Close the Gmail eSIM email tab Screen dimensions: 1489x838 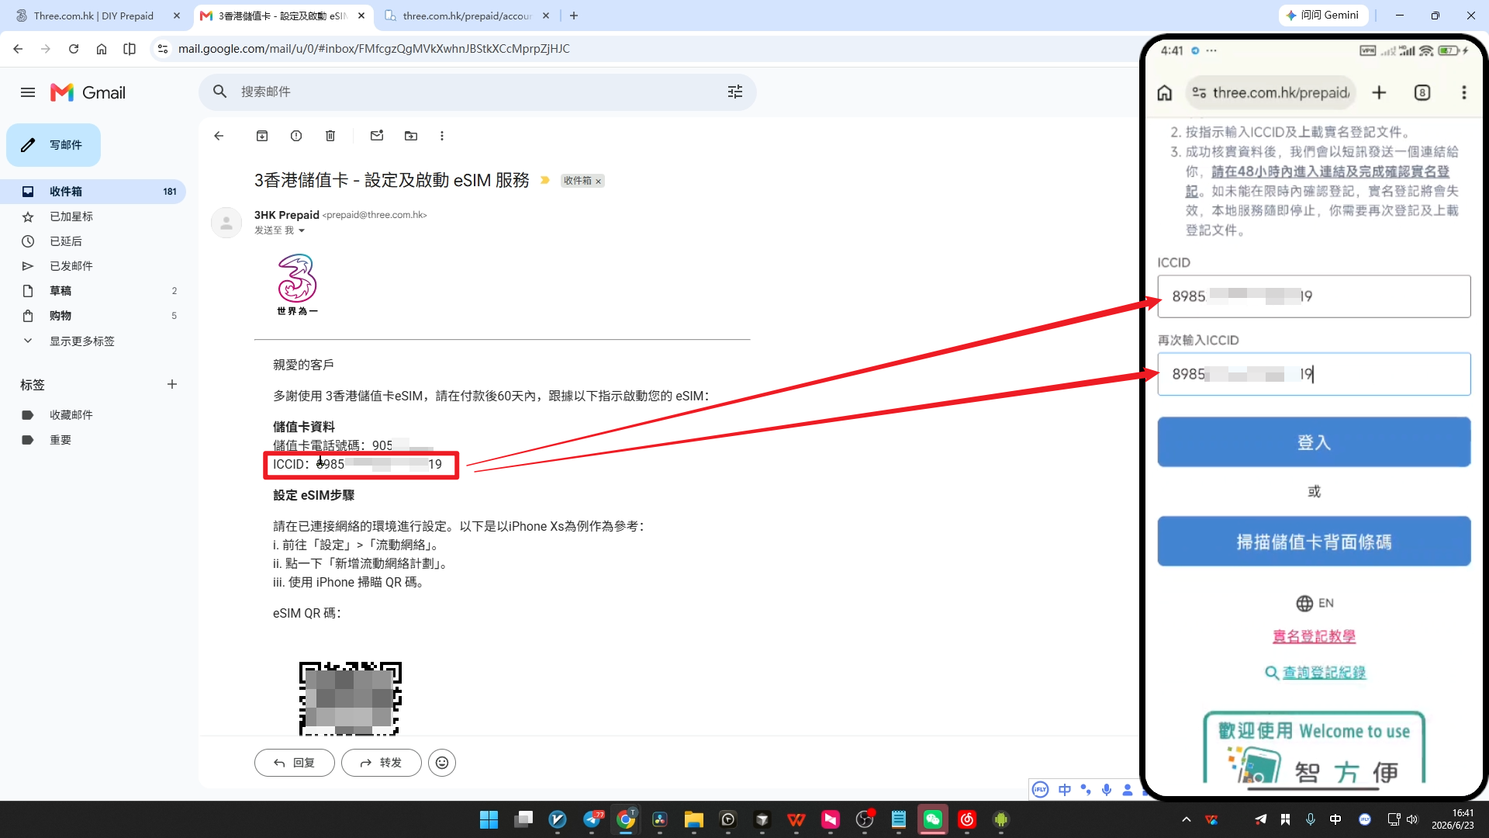coord(361,16)
